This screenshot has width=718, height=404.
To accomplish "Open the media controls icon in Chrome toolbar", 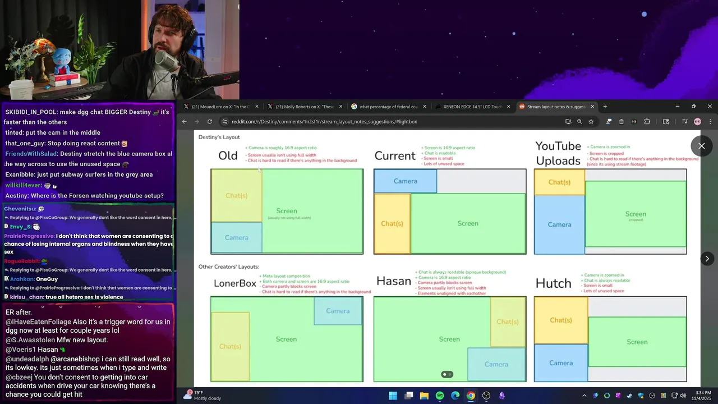I will [685, 121].
